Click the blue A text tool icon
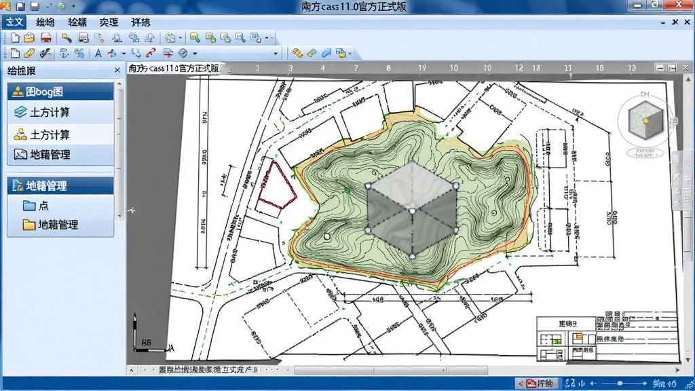 [98, 53]
